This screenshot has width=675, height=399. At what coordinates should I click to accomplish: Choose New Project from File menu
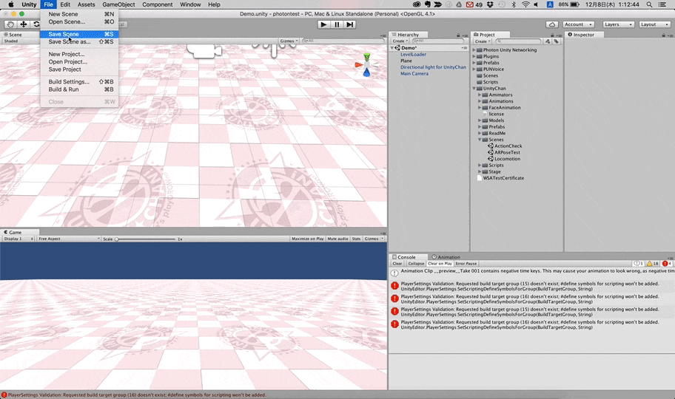(x=79, y=54)
